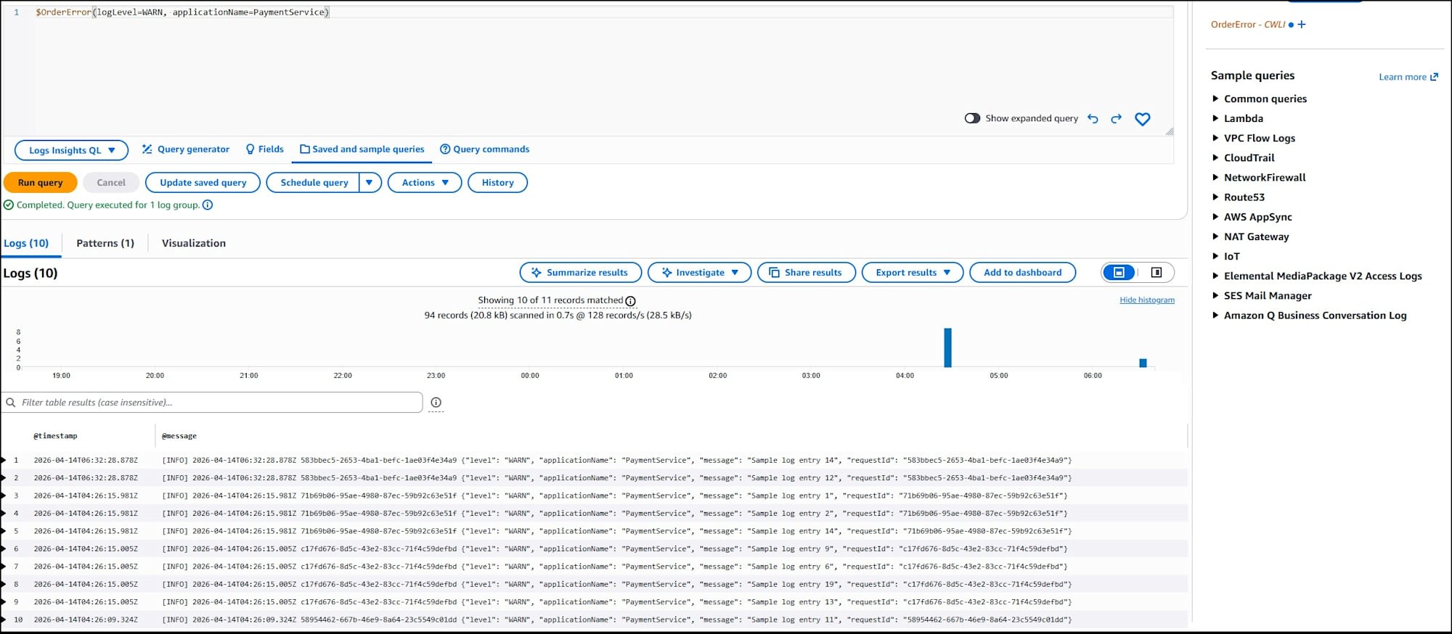The image size is (1452, 634).
Task: Click Share results button
Action: 807,273
